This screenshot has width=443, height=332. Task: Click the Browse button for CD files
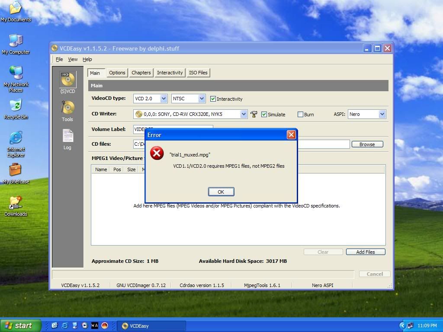tap(367, 144)
